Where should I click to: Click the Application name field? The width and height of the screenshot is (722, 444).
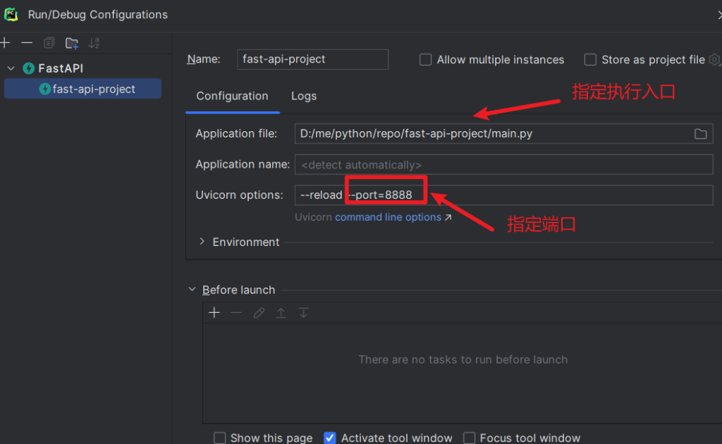pos(503,164)
